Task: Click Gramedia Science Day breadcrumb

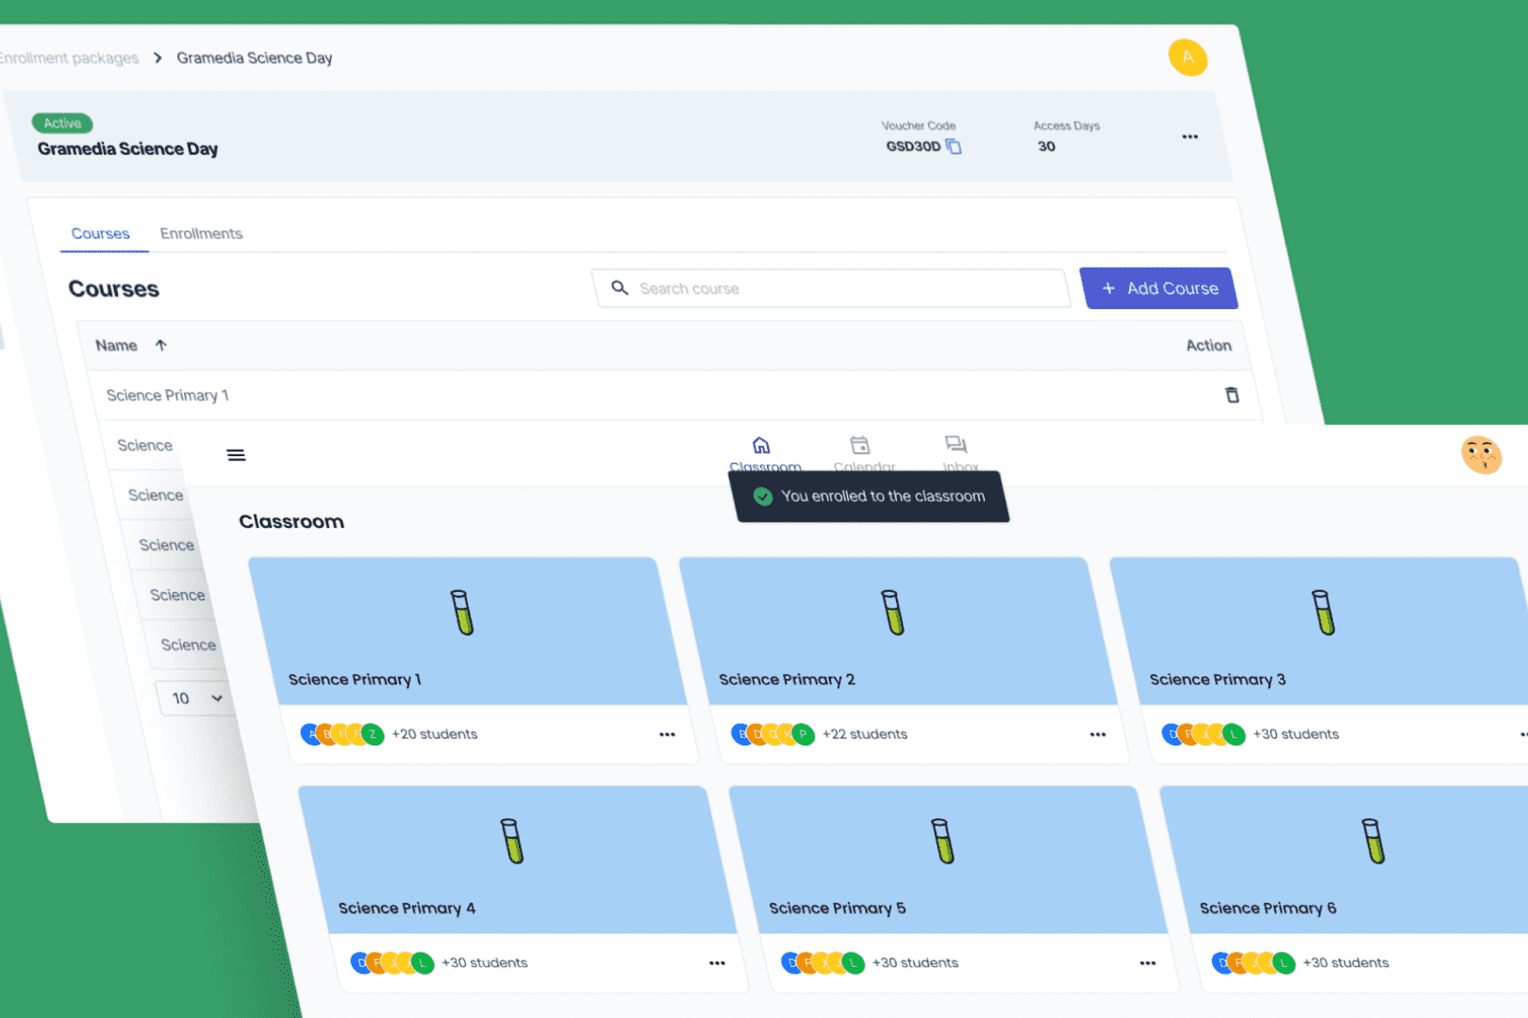Action: tap(255, 57)
